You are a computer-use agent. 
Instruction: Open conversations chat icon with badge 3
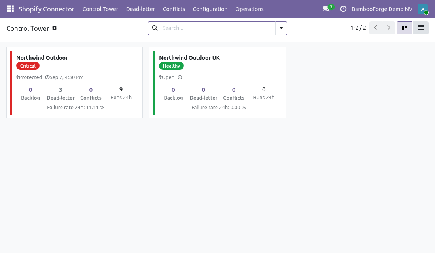click(x=326, y=9)
